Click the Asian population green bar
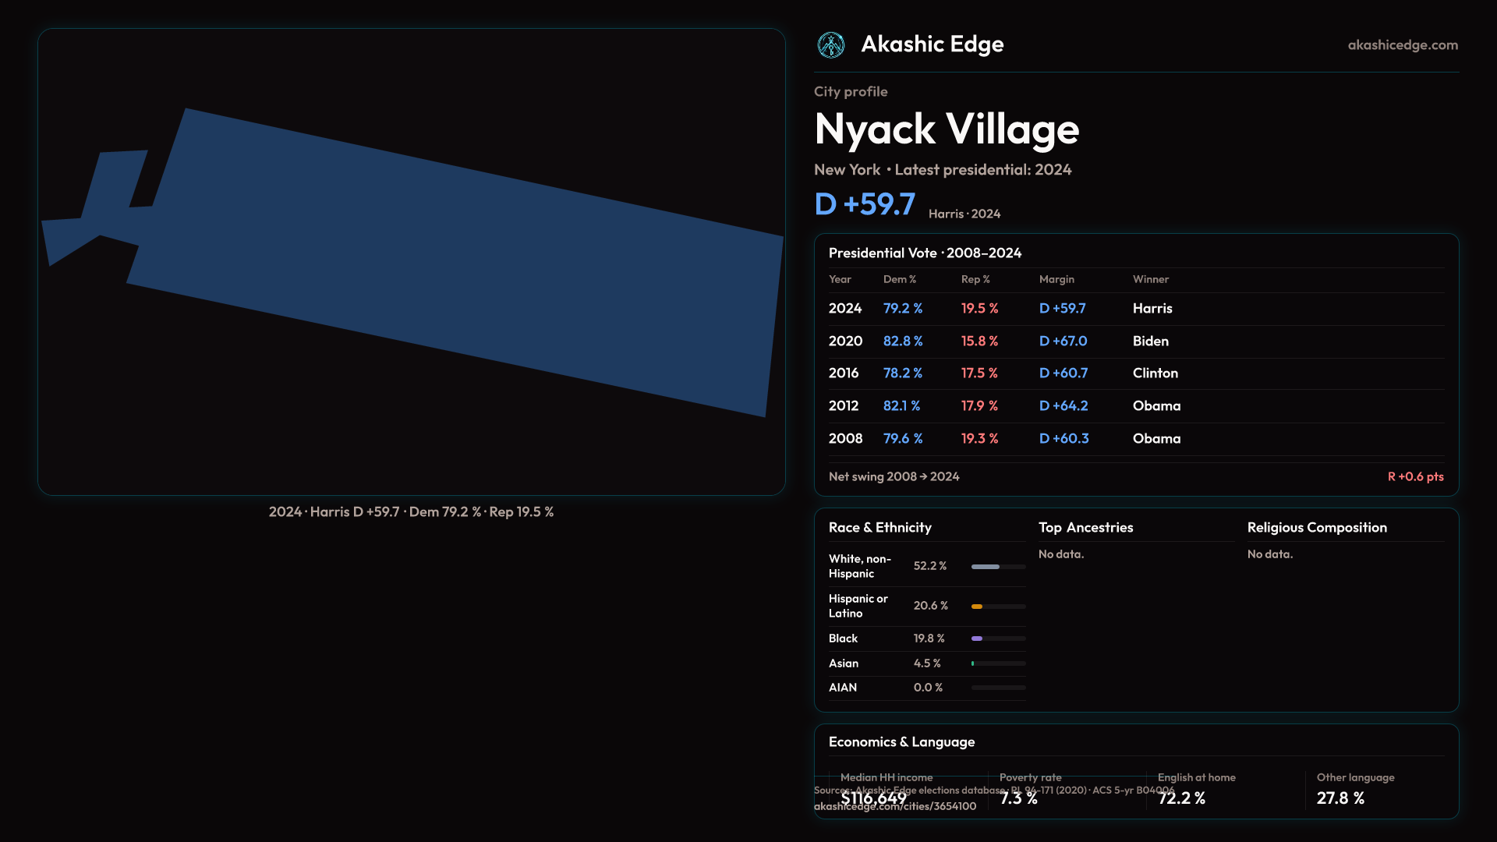This screenshot has height=842, width=1497. click(x=973, y=663)
